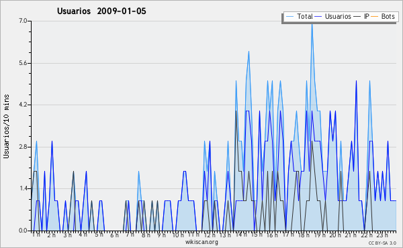Click the y-axis value '4.2'
The height and width of the screenshot is (248, 403).
tap(23, 105)
